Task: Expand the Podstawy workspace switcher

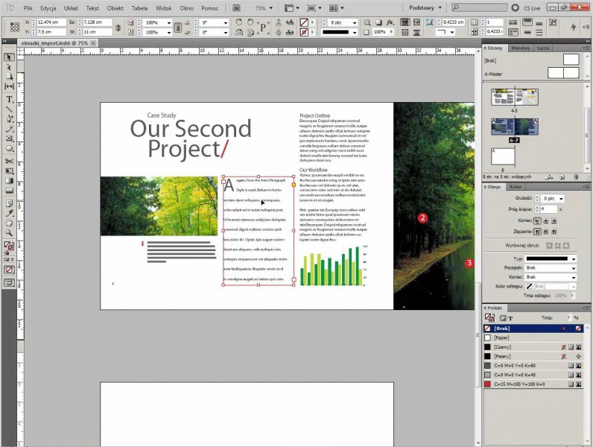Action: click(x=426, y=7)
